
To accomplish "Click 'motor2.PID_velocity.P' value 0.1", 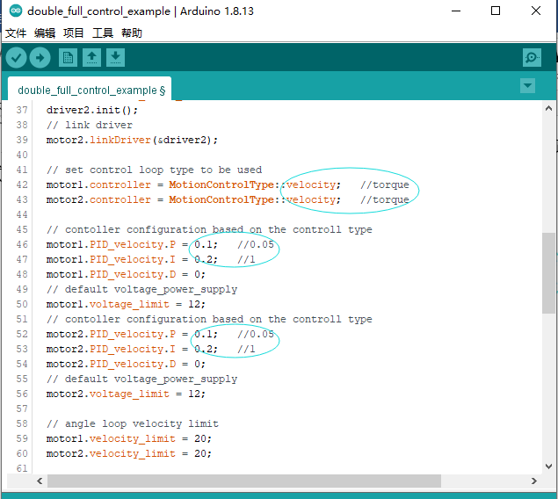I will 203,334.
